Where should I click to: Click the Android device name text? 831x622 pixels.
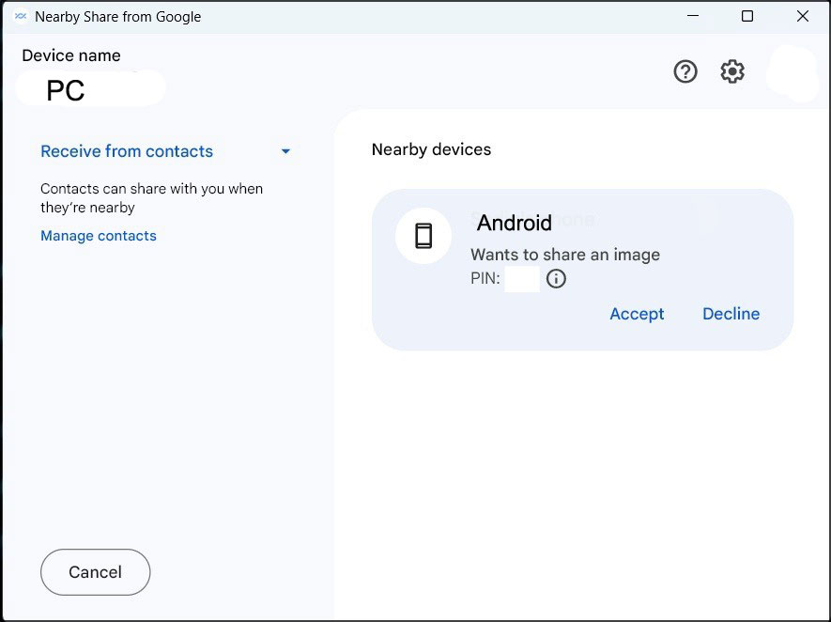pyautogui.click(x=514, y=223)
